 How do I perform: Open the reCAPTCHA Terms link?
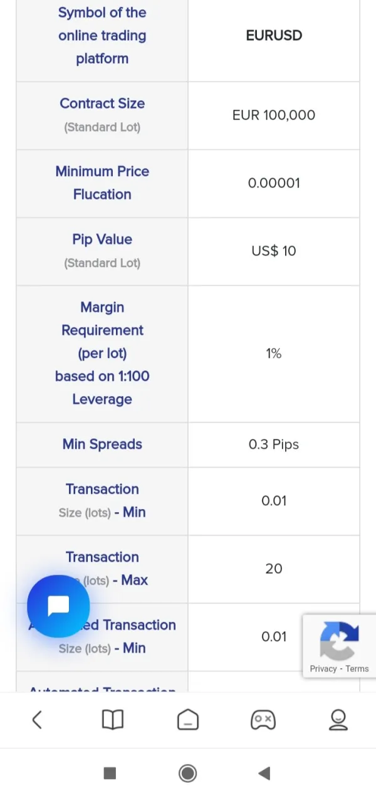click(357, 669)
